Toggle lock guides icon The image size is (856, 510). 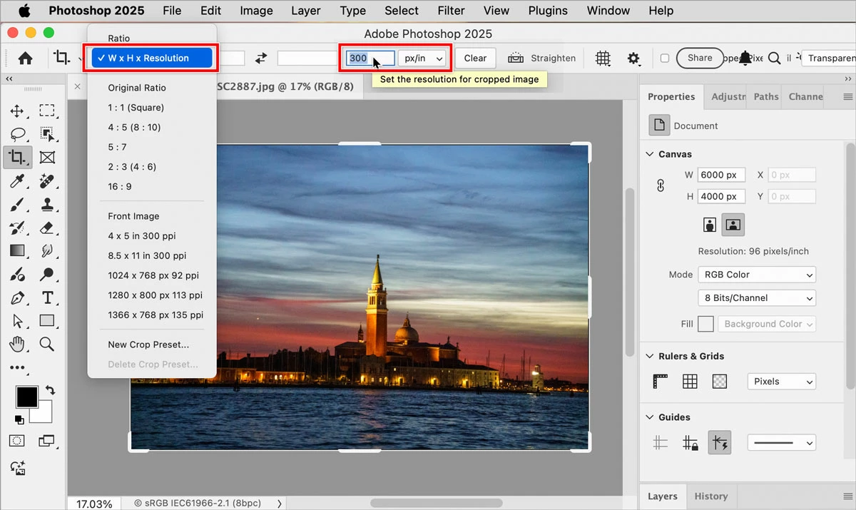(690, 443)
